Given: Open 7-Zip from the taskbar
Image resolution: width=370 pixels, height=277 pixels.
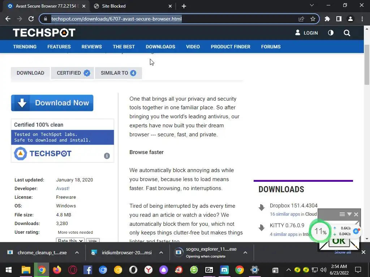Looking at the screenshot, I should (x=209, y=270).
